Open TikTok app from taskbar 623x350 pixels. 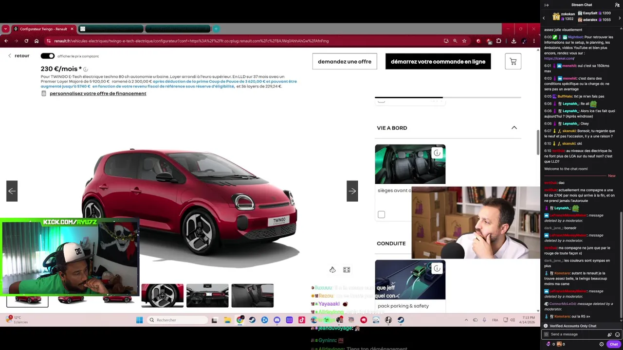pyautogui.click(x=302, y=320)
